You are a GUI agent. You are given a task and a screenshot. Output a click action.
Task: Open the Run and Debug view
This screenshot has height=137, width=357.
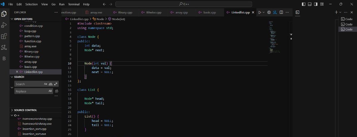(x=4, y=25)
